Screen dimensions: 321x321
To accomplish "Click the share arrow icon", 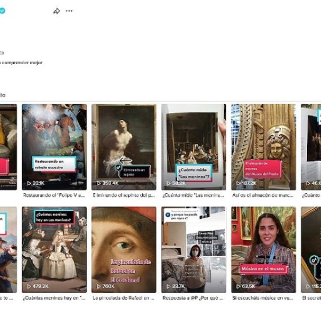I will [x=57, y=11].
